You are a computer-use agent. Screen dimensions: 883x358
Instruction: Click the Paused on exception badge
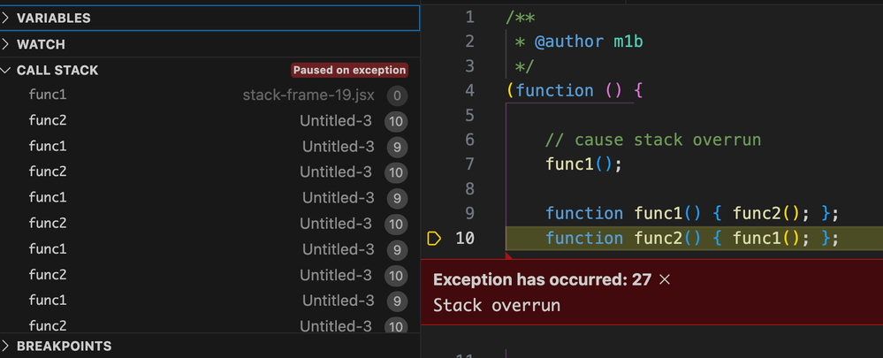(350, 70)
